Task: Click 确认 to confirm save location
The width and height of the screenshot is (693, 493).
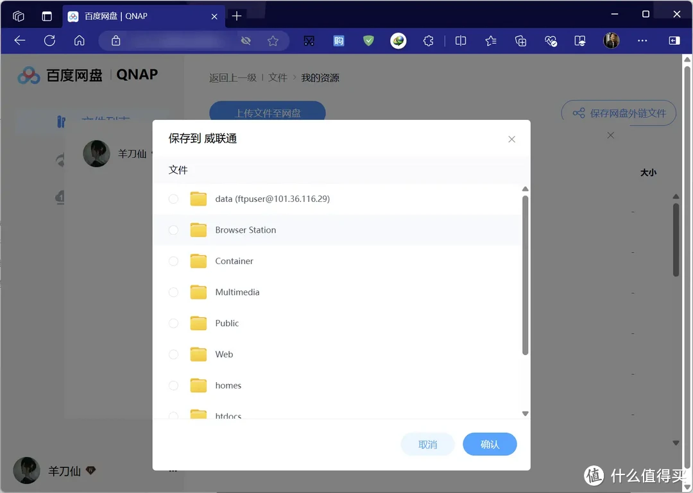Action: point(490,444)
